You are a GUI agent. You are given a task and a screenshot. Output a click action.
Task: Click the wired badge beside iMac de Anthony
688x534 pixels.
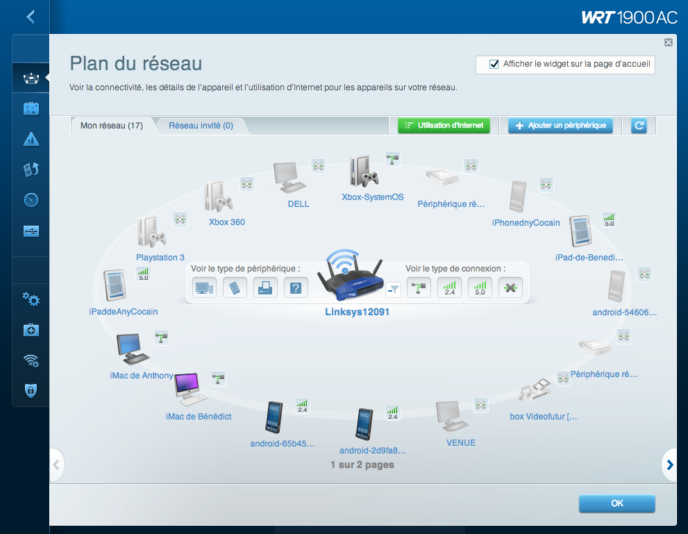point(162,338)
